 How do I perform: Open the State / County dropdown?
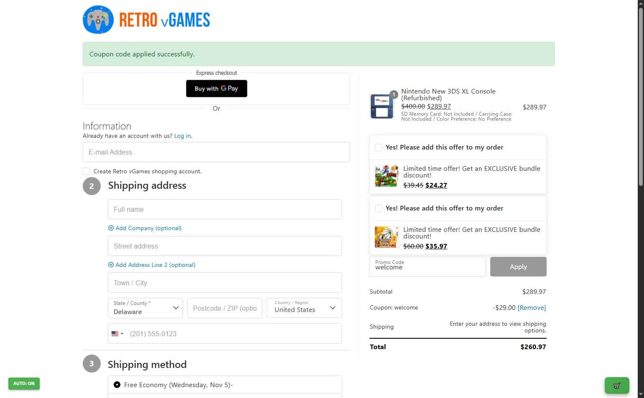(x=145, y=308)
